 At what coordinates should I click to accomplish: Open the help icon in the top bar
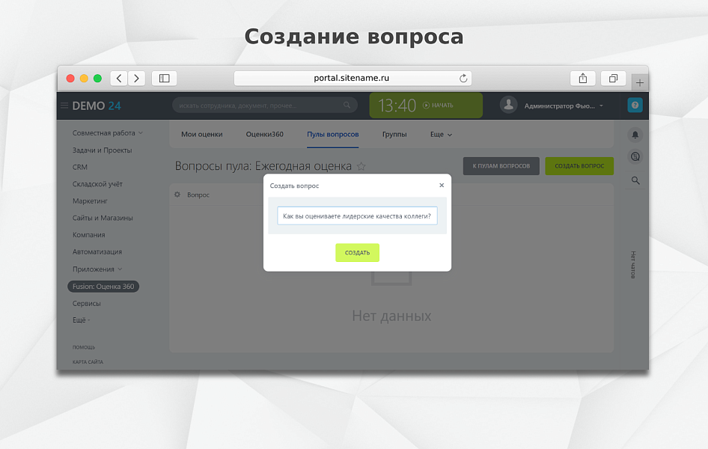tap(635, 105)
